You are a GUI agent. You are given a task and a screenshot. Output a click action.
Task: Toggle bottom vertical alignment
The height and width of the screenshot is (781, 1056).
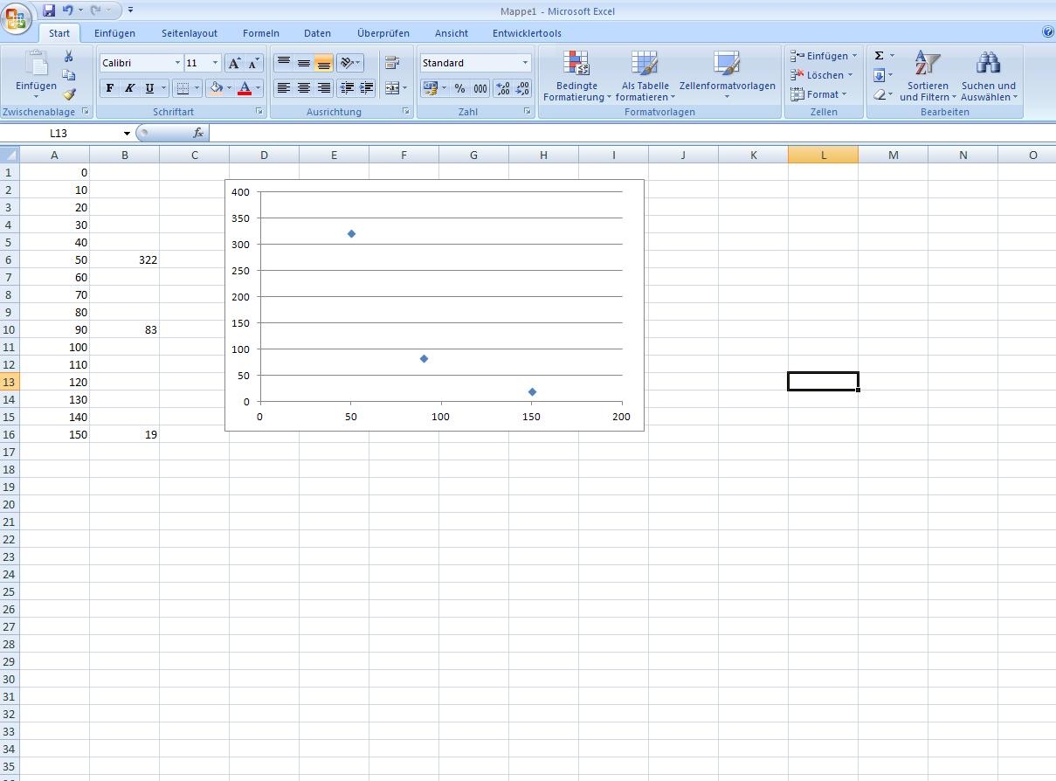pos(323,63)
